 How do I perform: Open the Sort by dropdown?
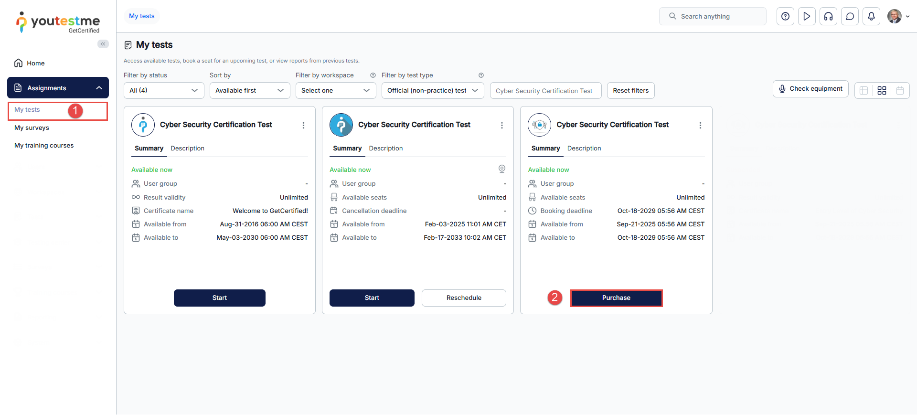click(x=249, y=90)
